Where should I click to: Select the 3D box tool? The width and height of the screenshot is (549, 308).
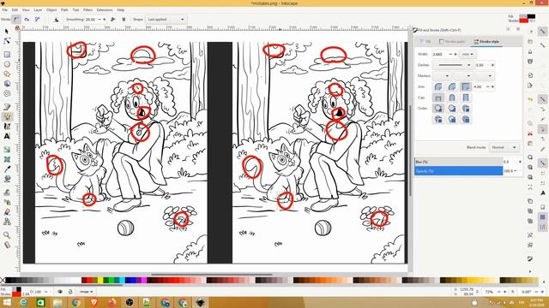[x=7, y=84]
